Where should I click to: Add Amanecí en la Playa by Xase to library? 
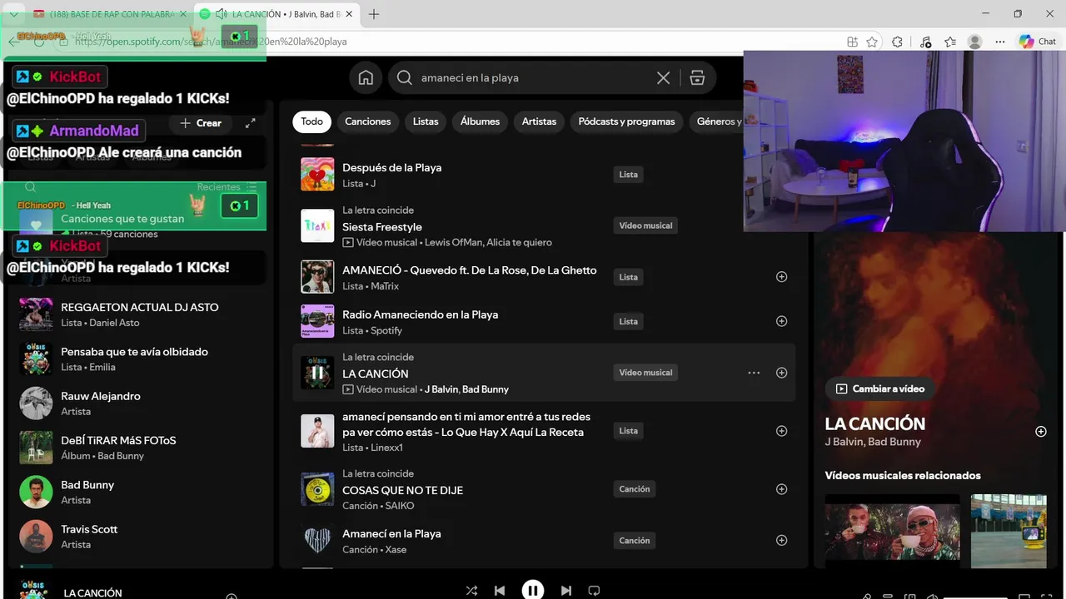tap(781, 540)
